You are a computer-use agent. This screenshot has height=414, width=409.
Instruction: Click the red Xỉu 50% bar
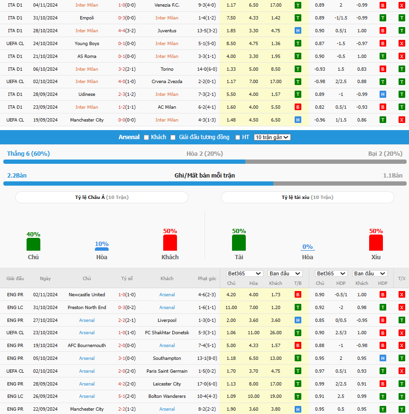click(376, 243)
